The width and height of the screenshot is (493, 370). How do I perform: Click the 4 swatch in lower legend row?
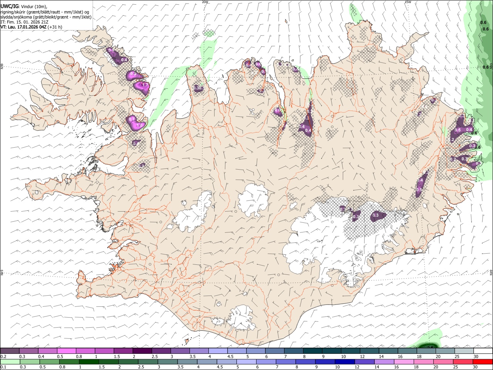(x=207, y=362)
